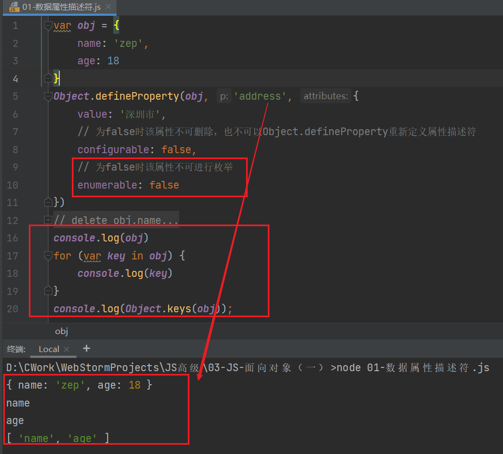Collapse the Object.defineProperty block on line 5
Image resolution: width=503 pixels, height=454 pixels.
coord(48,96)
